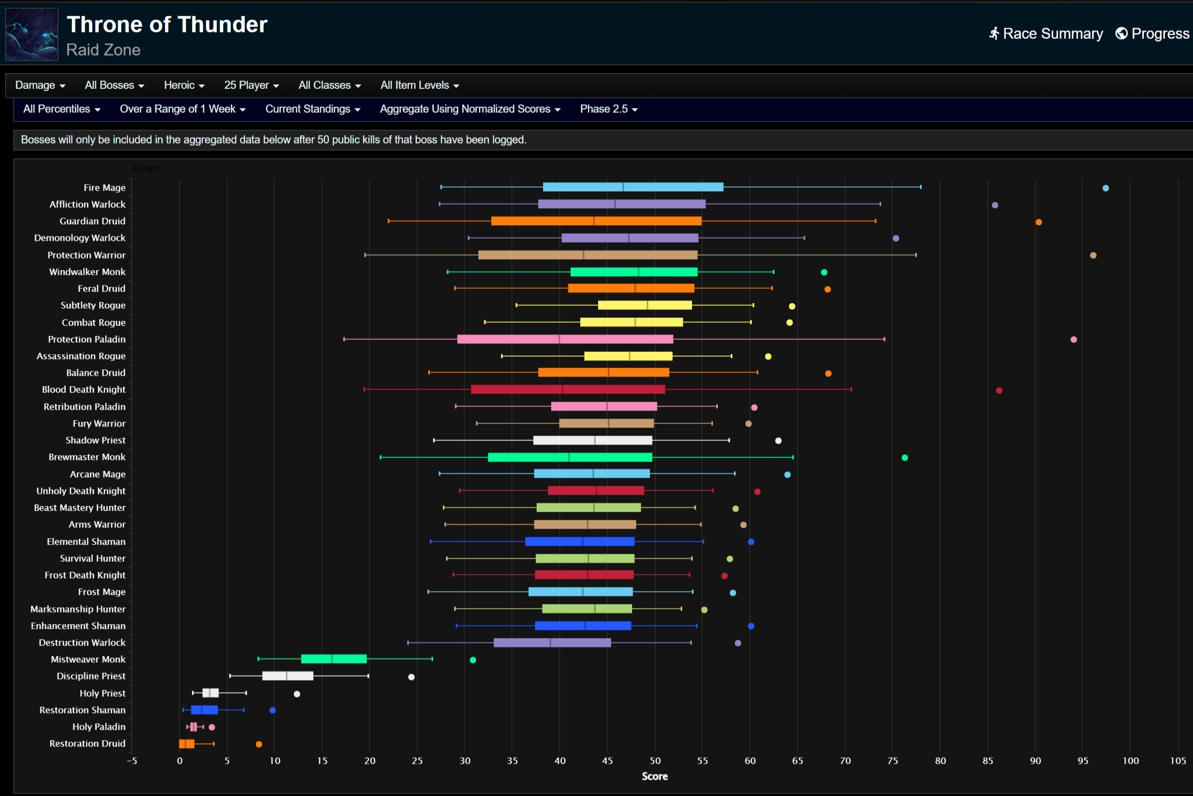The width and height of the screenshot is (1193, 796).
Task: Open the All Percentiles menu
Action: coord(61,109)
